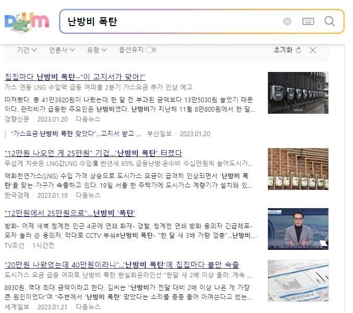Image resolution: width=353 pixels, height=313 pixels.
Task: Toggle the 옵션유지 switch
Action: click(x=151, y=50)
